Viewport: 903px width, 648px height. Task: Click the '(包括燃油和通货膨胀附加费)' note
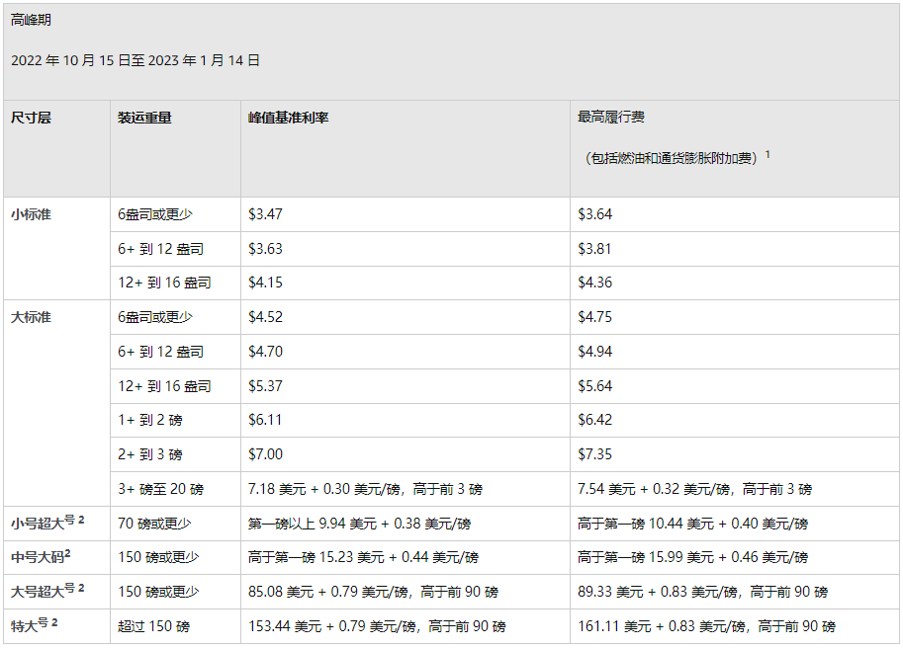671,158
